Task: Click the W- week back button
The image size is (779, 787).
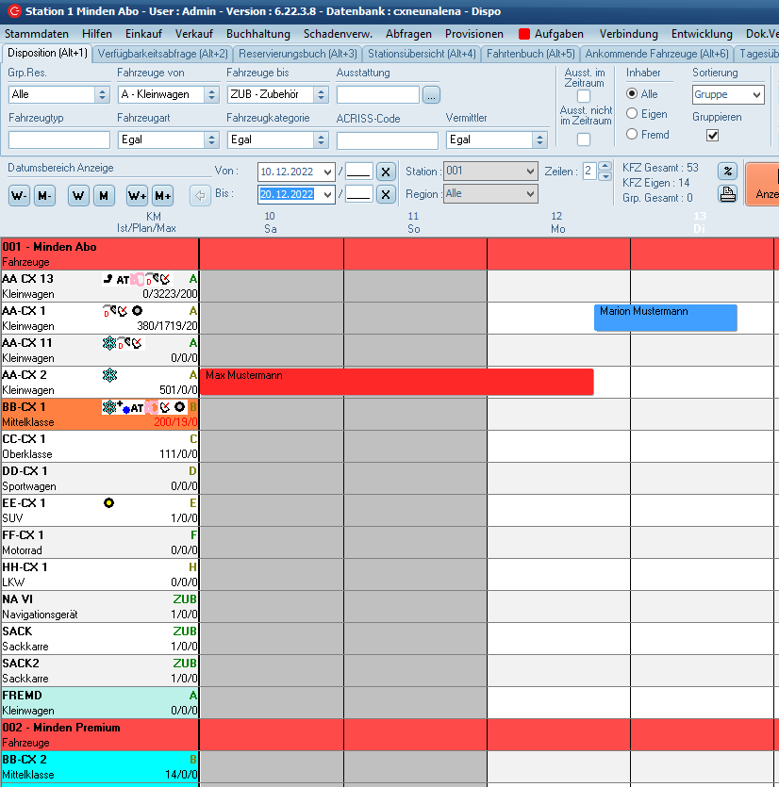Action: point(19,196)
